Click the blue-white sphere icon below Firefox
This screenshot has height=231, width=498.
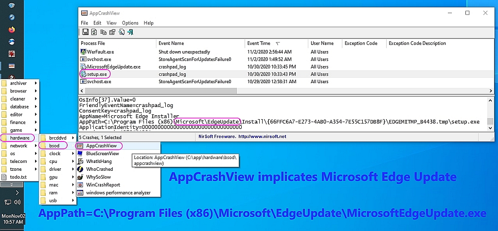12,42
